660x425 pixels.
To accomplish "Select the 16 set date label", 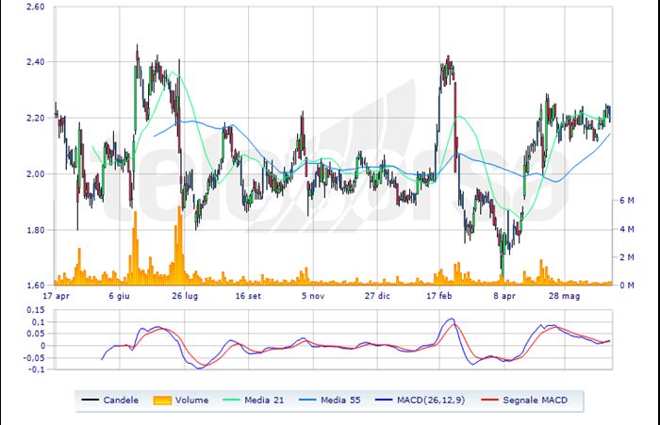I will [x=248, y=296].
